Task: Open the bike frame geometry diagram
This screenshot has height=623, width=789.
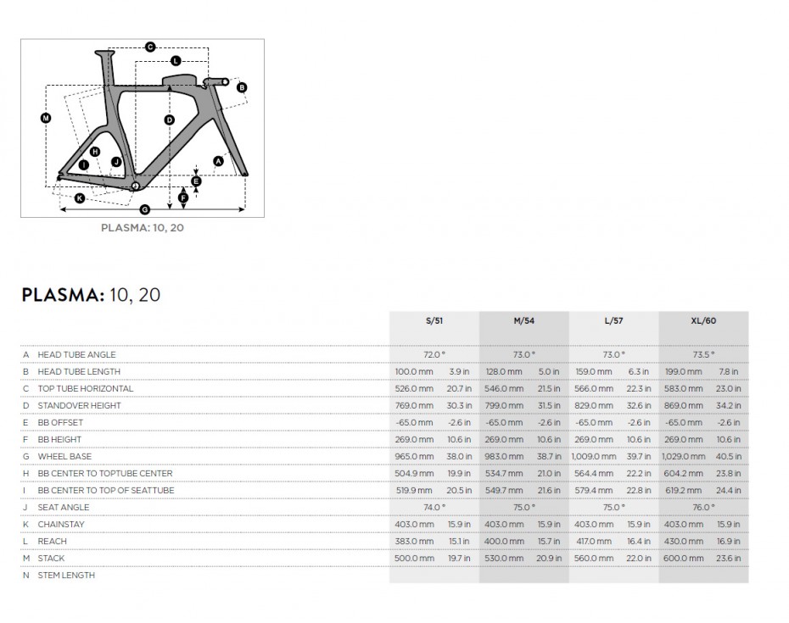Action: point(143,128)
